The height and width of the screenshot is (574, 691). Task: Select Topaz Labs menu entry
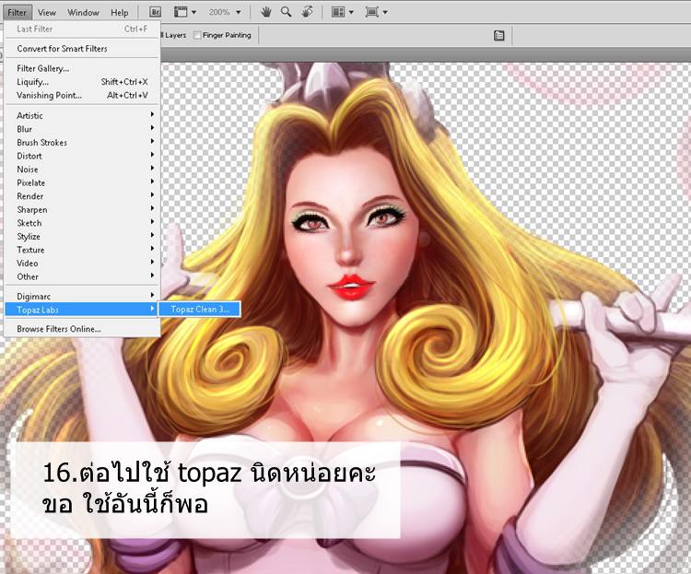[82, 310]
